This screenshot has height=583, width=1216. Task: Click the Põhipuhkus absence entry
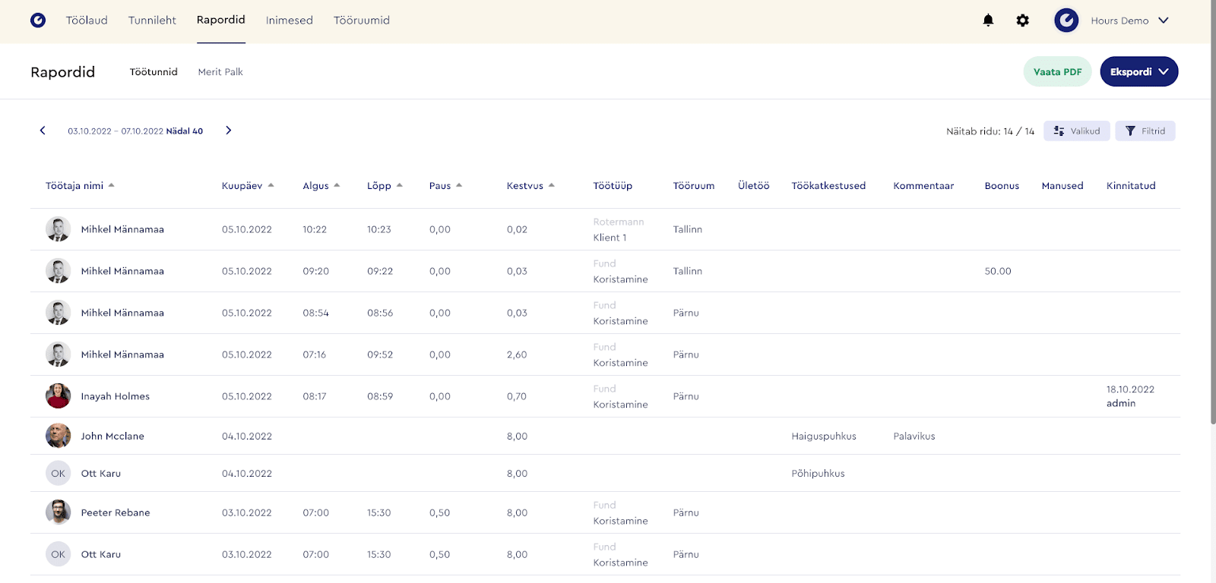tap(818, 473)
